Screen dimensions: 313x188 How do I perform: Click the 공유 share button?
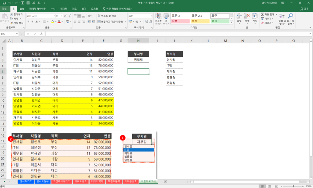coord(305,9)
